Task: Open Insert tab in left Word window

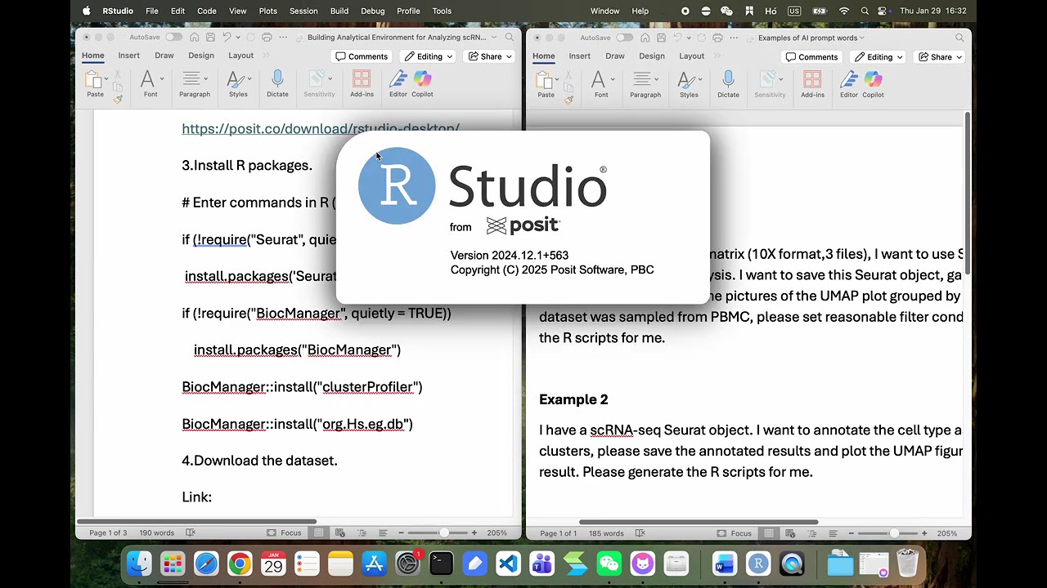Action: (x=128, y=56)
